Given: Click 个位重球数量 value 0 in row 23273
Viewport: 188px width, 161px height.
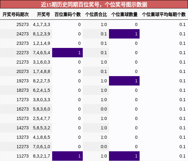Looking at the screenshot, I should click(x=136, y=43).
